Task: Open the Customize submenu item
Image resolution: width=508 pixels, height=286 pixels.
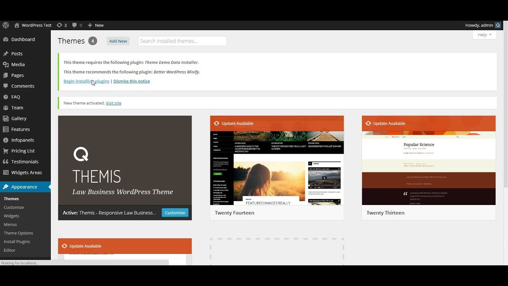Action: point(14,207)
